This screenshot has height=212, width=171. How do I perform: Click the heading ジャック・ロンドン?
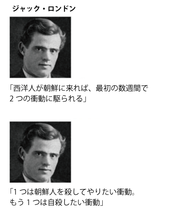pyautogui.click(x=44, y=9)
